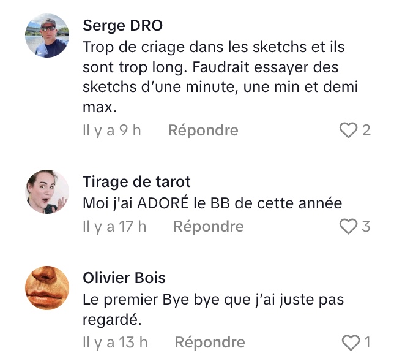The width and height of the screenshot is (394, 364).
Task: Select the like count 2 on Serge's comment
Action: [x=366, y=131]
